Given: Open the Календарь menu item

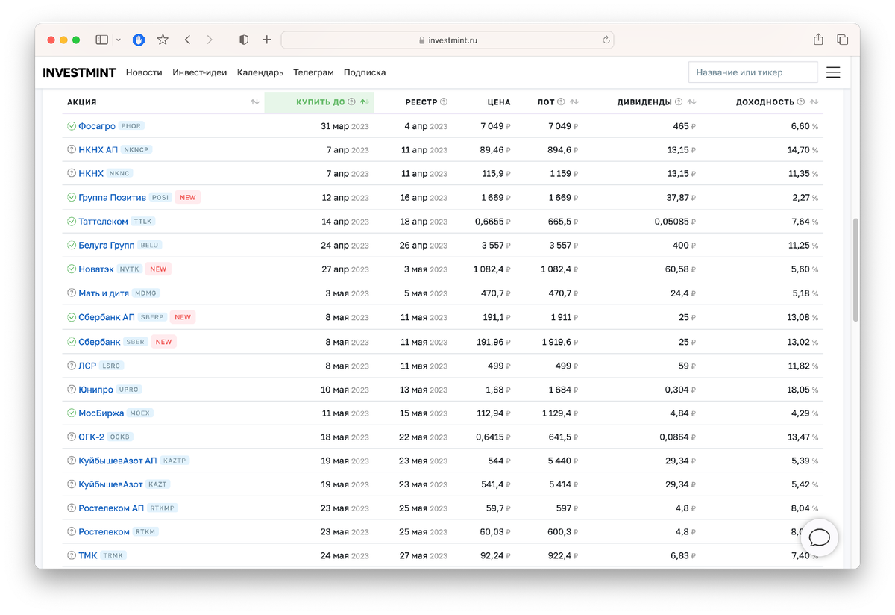Looking at the screenshot, I should (260, 72).
